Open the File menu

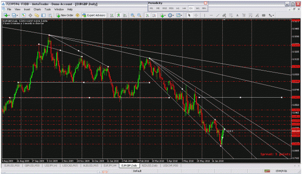pos(9,9)
